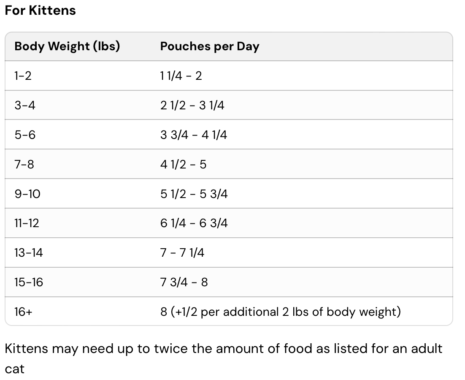This screenshot has height=380, width=465.
Task: Select the 5-6 body weight cell
Action: point(25,135)
